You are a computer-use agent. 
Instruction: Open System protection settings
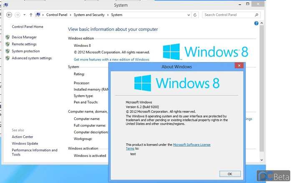pos(26,51)
